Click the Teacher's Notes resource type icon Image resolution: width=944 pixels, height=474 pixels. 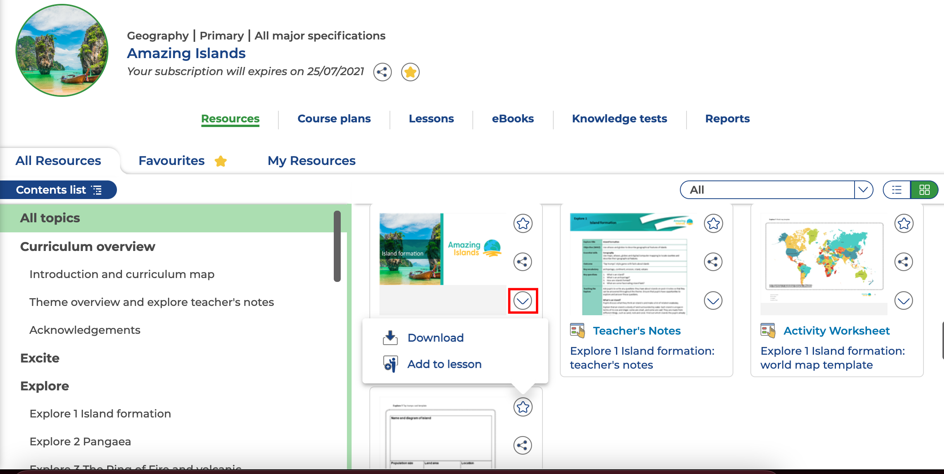tap(577, 331)
